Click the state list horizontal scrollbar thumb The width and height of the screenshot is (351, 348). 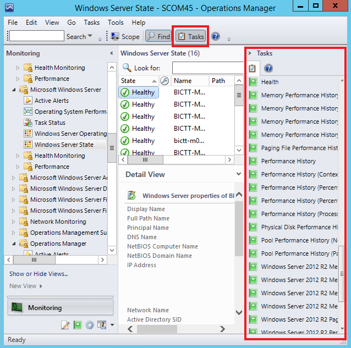point(145,159)
